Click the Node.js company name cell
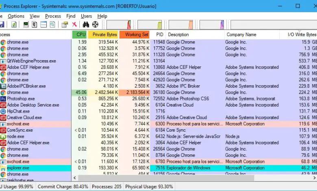317x191 pixels. [x=232, y=137]
